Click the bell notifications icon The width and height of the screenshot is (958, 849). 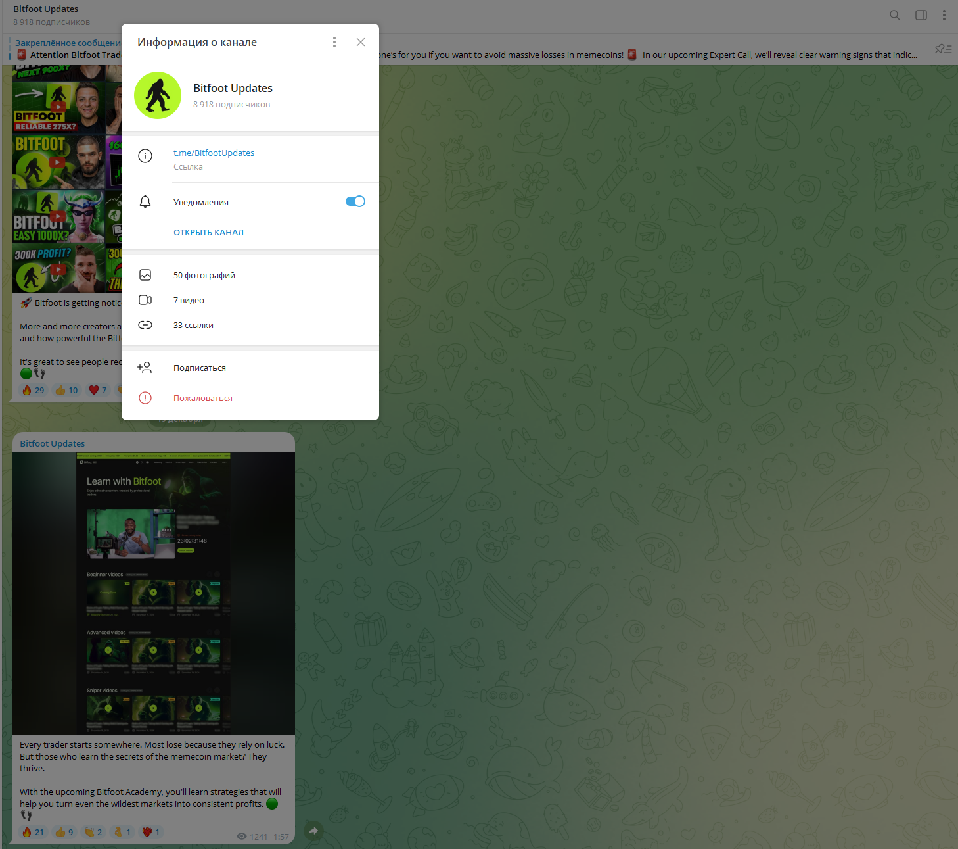145,201
